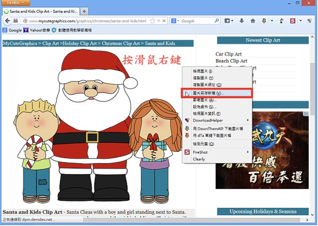
Task: Open the search engine selector dropdown
Action: click(x=175, y=21)
